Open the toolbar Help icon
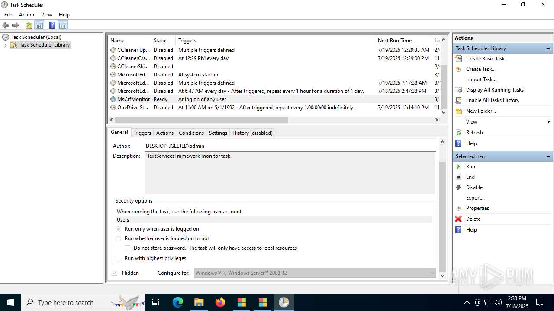Image resolution: width=554 pixels, height=311 pixels. pyautogui.click(x=52, y=25)
